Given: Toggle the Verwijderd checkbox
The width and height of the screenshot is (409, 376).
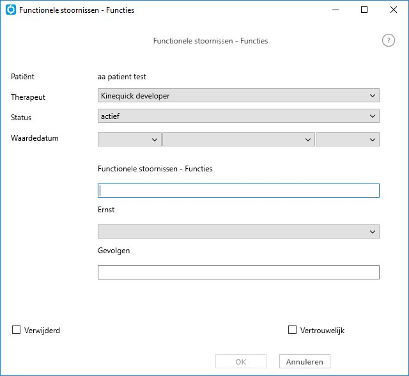Looking at the screenshot, I should coord(16,330).
